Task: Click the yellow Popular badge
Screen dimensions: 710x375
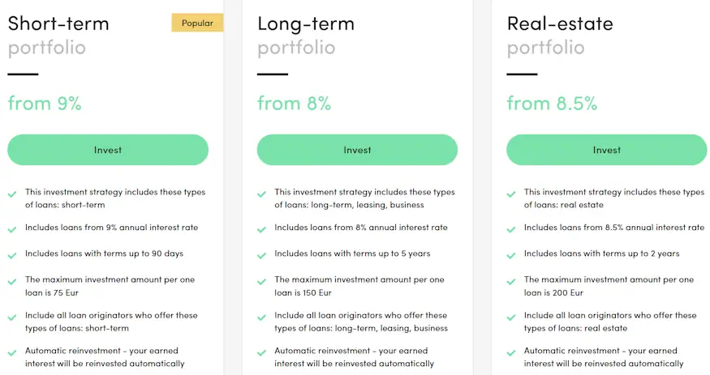Action: point(197,23)
